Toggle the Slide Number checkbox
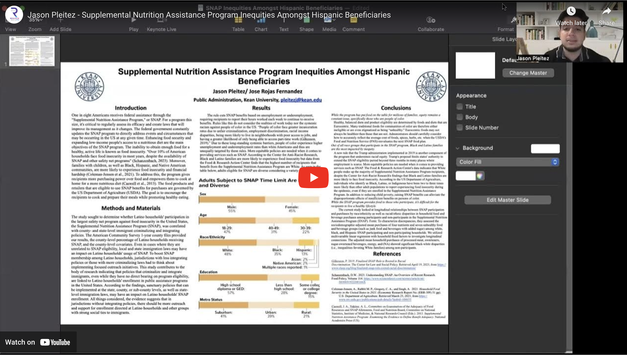Viewport: 627px width, 355px height. tap(459, 128)
